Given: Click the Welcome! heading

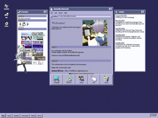Looking at the screenshot, I should (x=59, y=23).
